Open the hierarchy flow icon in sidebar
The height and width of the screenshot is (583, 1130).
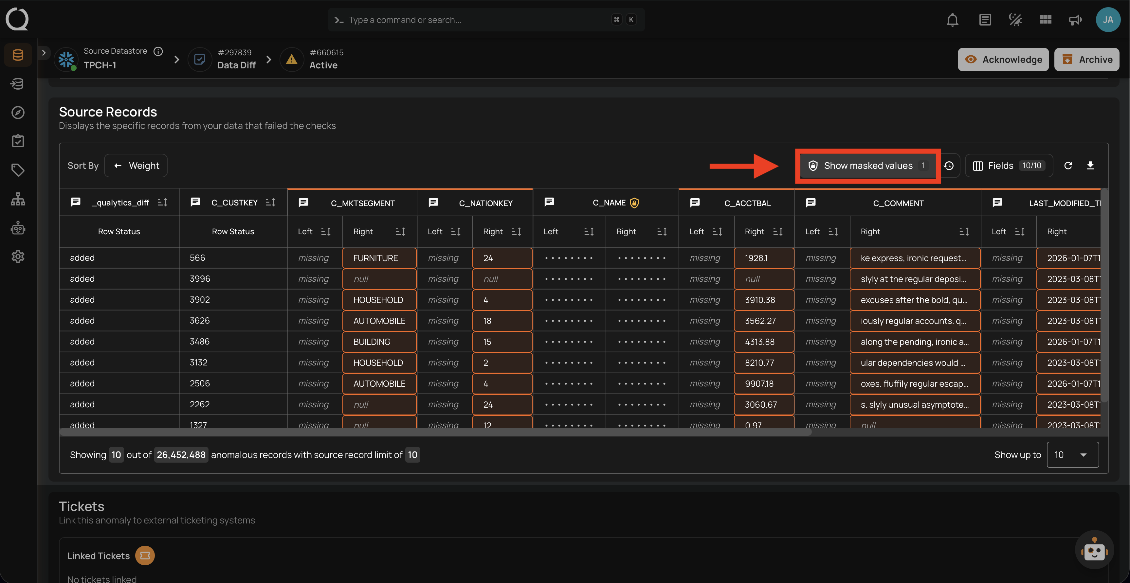18,199
